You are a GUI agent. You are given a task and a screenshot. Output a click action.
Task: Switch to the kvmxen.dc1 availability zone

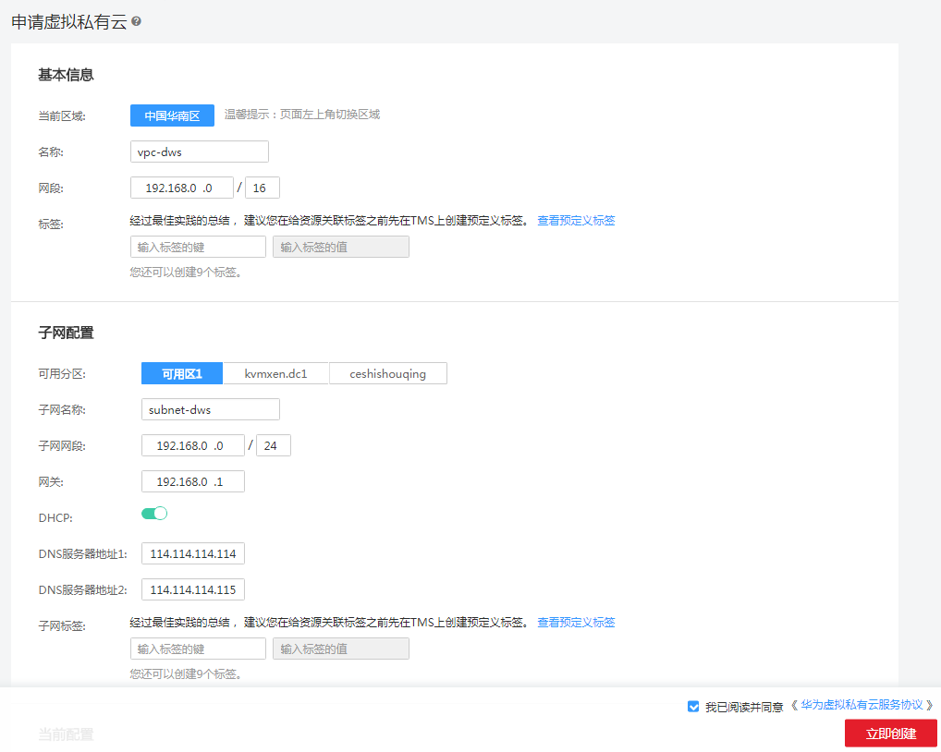point(275,373)
